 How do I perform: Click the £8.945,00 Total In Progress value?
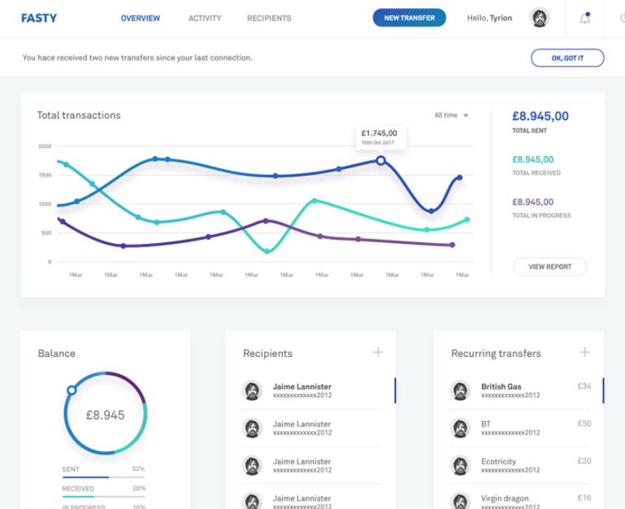tap(533, 202)
